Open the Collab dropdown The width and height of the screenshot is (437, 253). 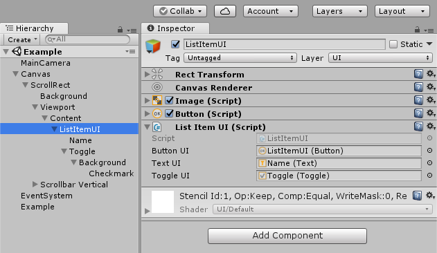tap(180, 11)
